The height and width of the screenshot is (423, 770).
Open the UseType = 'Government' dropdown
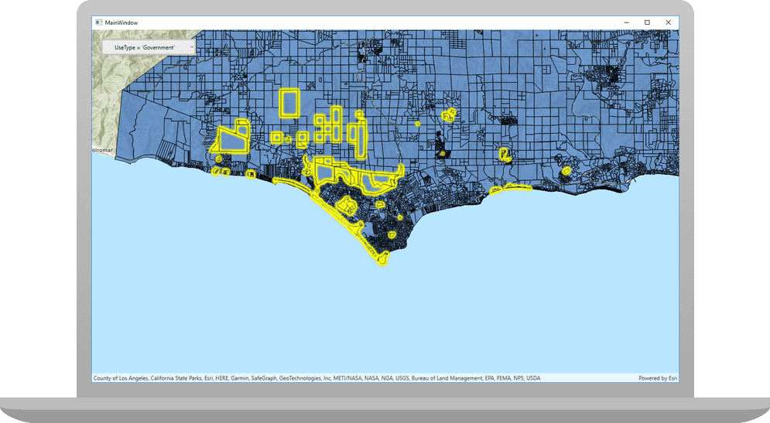tap(149, 48)
